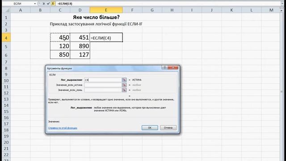Select row 10 header

(x=6, y=80)
